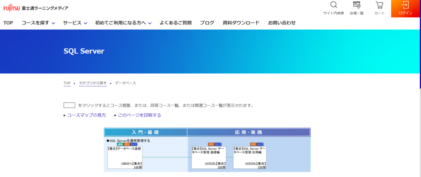The height and width of the screenshot is (177, 421).
Task: Follow the TOP breadcrumb link
Action: 67,84
